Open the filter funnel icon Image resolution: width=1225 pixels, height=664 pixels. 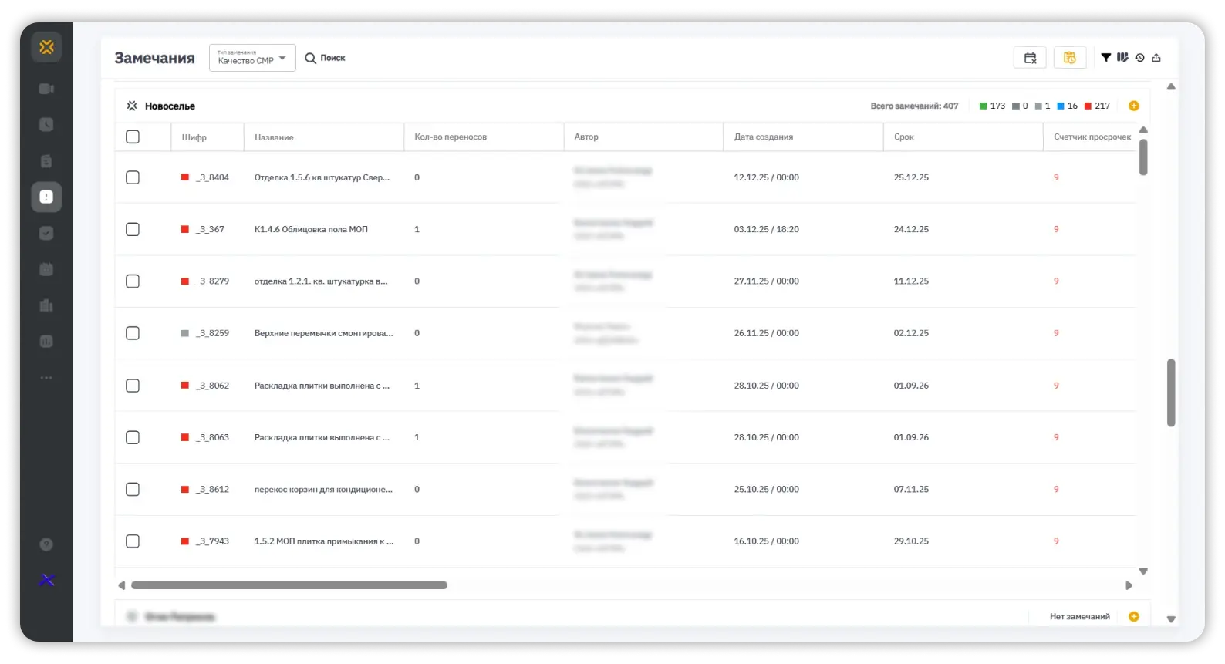click(1105, 58)
